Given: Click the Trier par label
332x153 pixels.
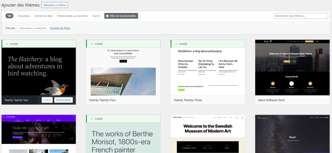Looking at the screenshot, I should 11,28.
